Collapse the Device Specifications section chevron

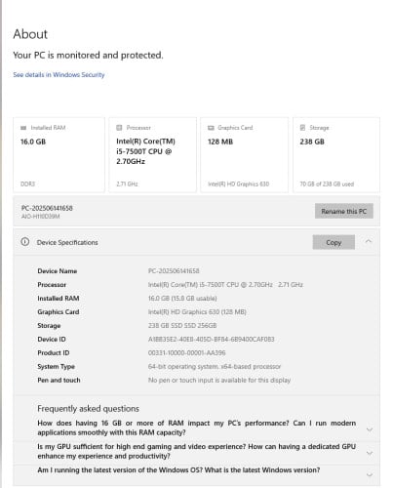(x=369, y=241)
